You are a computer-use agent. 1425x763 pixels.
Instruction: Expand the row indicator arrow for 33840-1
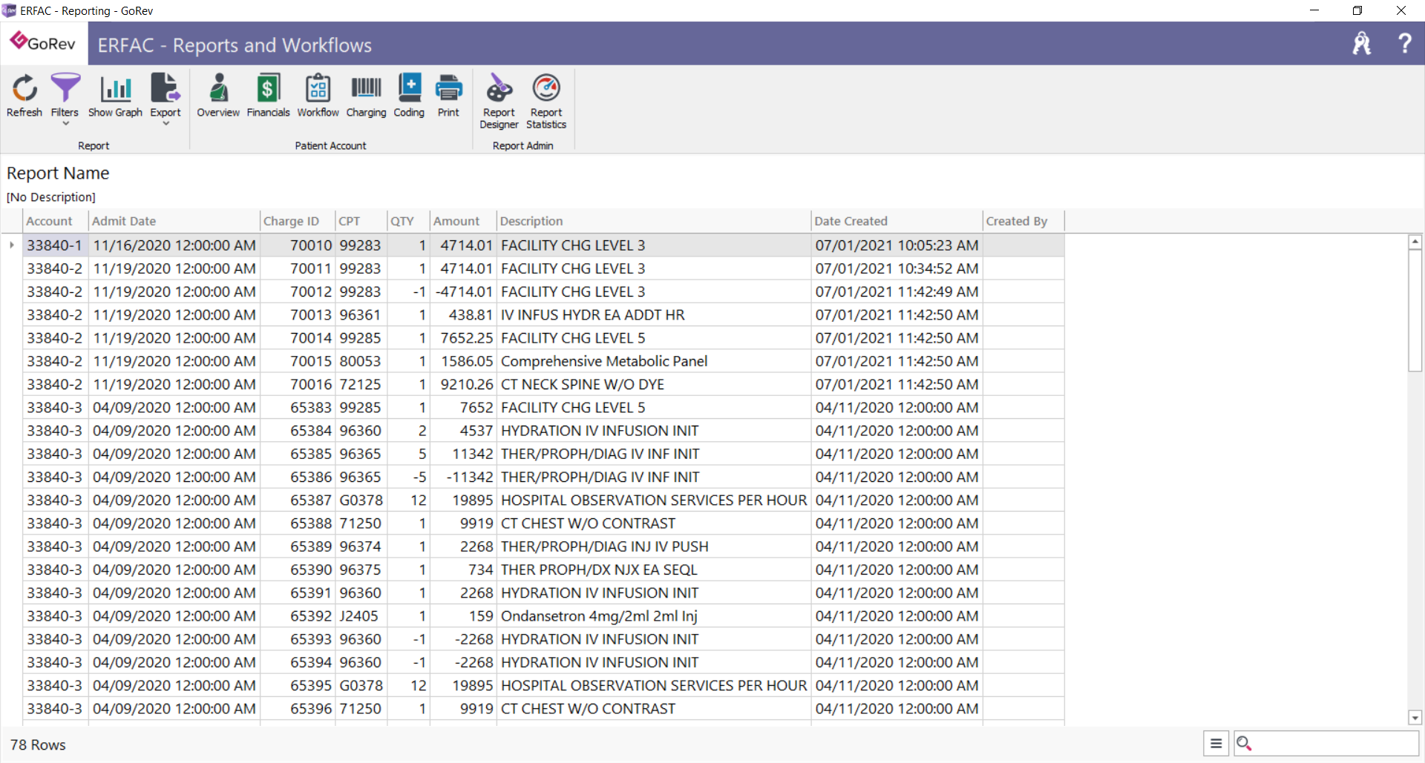[x=12, y=245]
